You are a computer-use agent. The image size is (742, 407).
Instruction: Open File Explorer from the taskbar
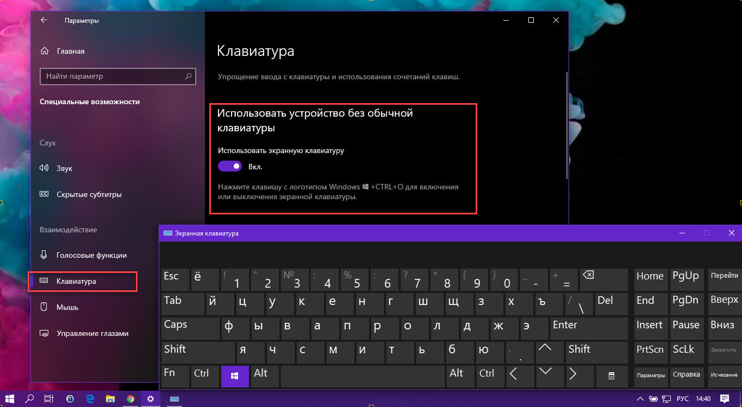(x=110, y=399)
